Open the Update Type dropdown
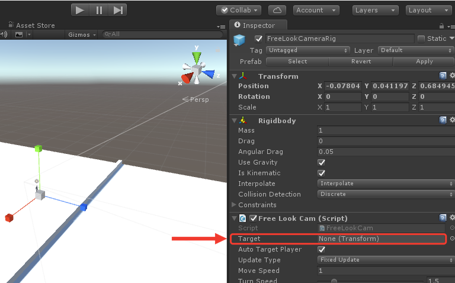The image size is (455, 283). point(386,260)
